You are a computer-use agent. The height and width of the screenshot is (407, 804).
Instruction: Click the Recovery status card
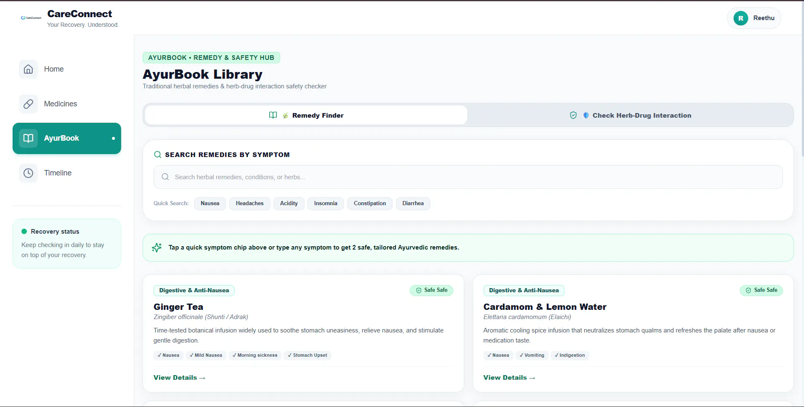(x=67, y=243)
